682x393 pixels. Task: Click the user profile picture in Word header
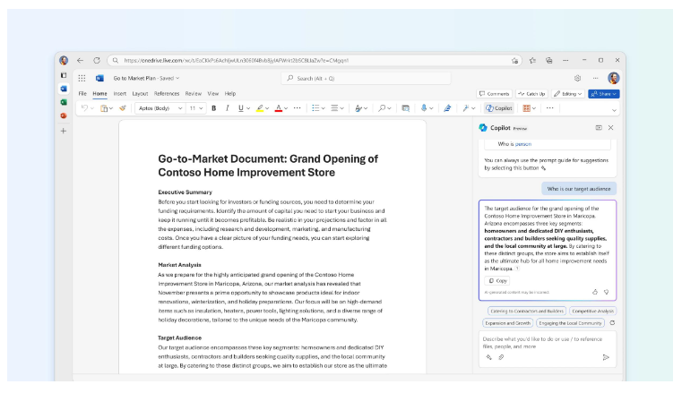pos(614,78)
